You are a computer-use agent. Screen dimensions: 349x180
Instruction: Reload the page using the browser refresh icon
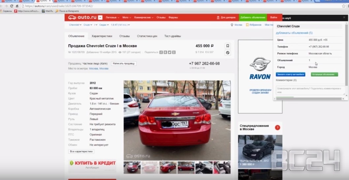[12, 6]
